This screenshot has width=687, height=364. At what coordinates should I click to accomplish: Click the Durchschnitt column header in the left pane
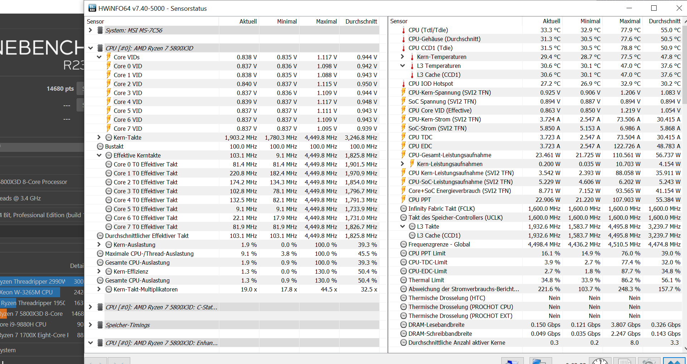click(x=359, y=21)
